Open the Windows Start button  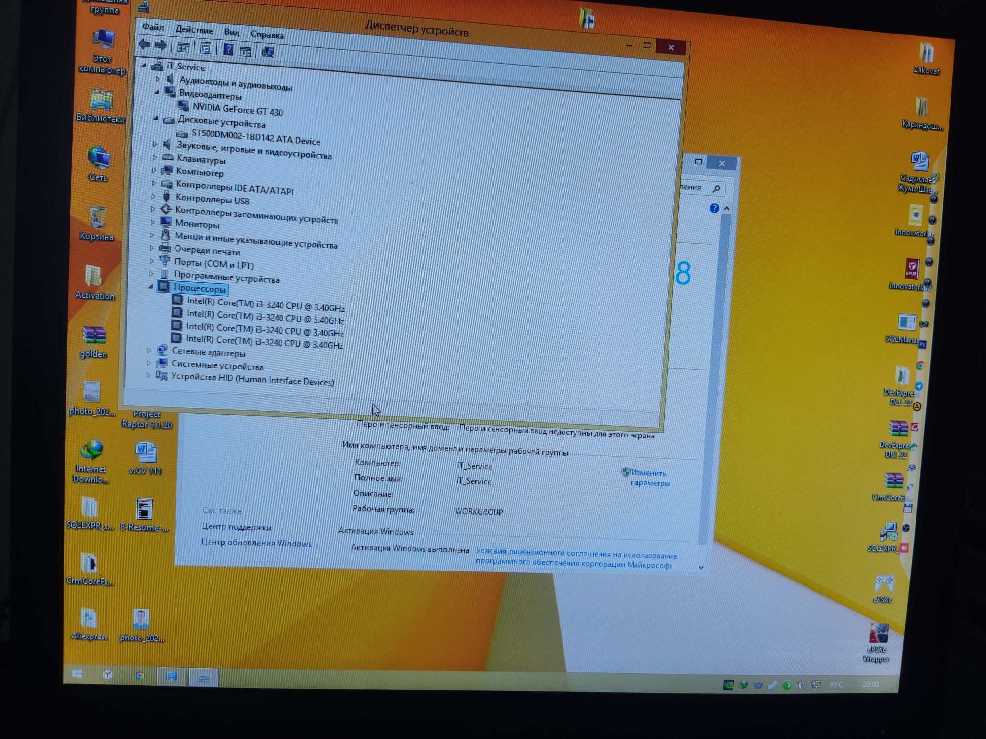tap(77, 674)
